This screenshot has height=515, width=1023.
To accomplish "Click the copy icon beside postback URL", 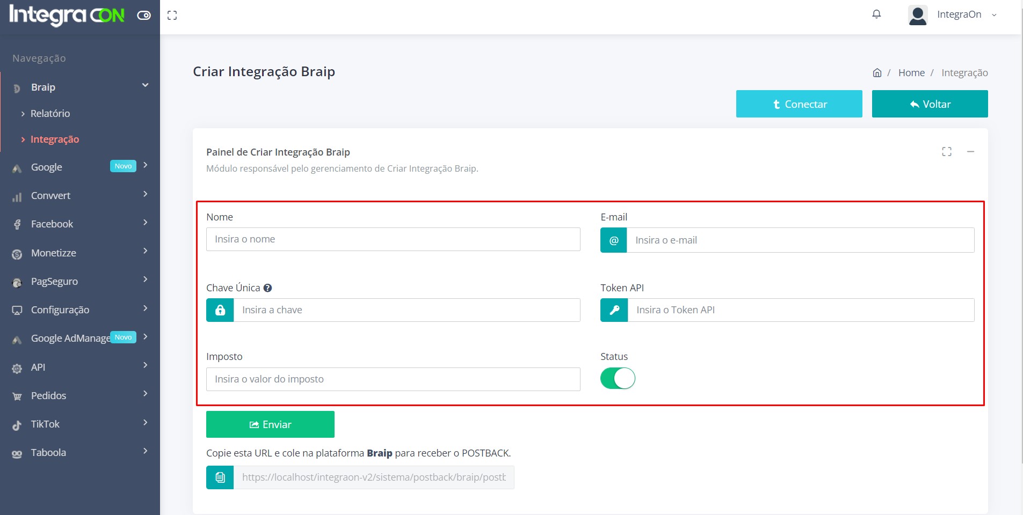I will point(220,477).
